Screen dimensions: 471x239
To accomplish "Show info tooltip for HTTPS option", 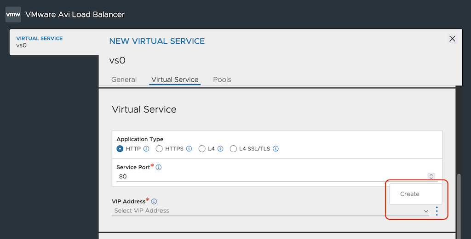I will [x=189, y=149].
